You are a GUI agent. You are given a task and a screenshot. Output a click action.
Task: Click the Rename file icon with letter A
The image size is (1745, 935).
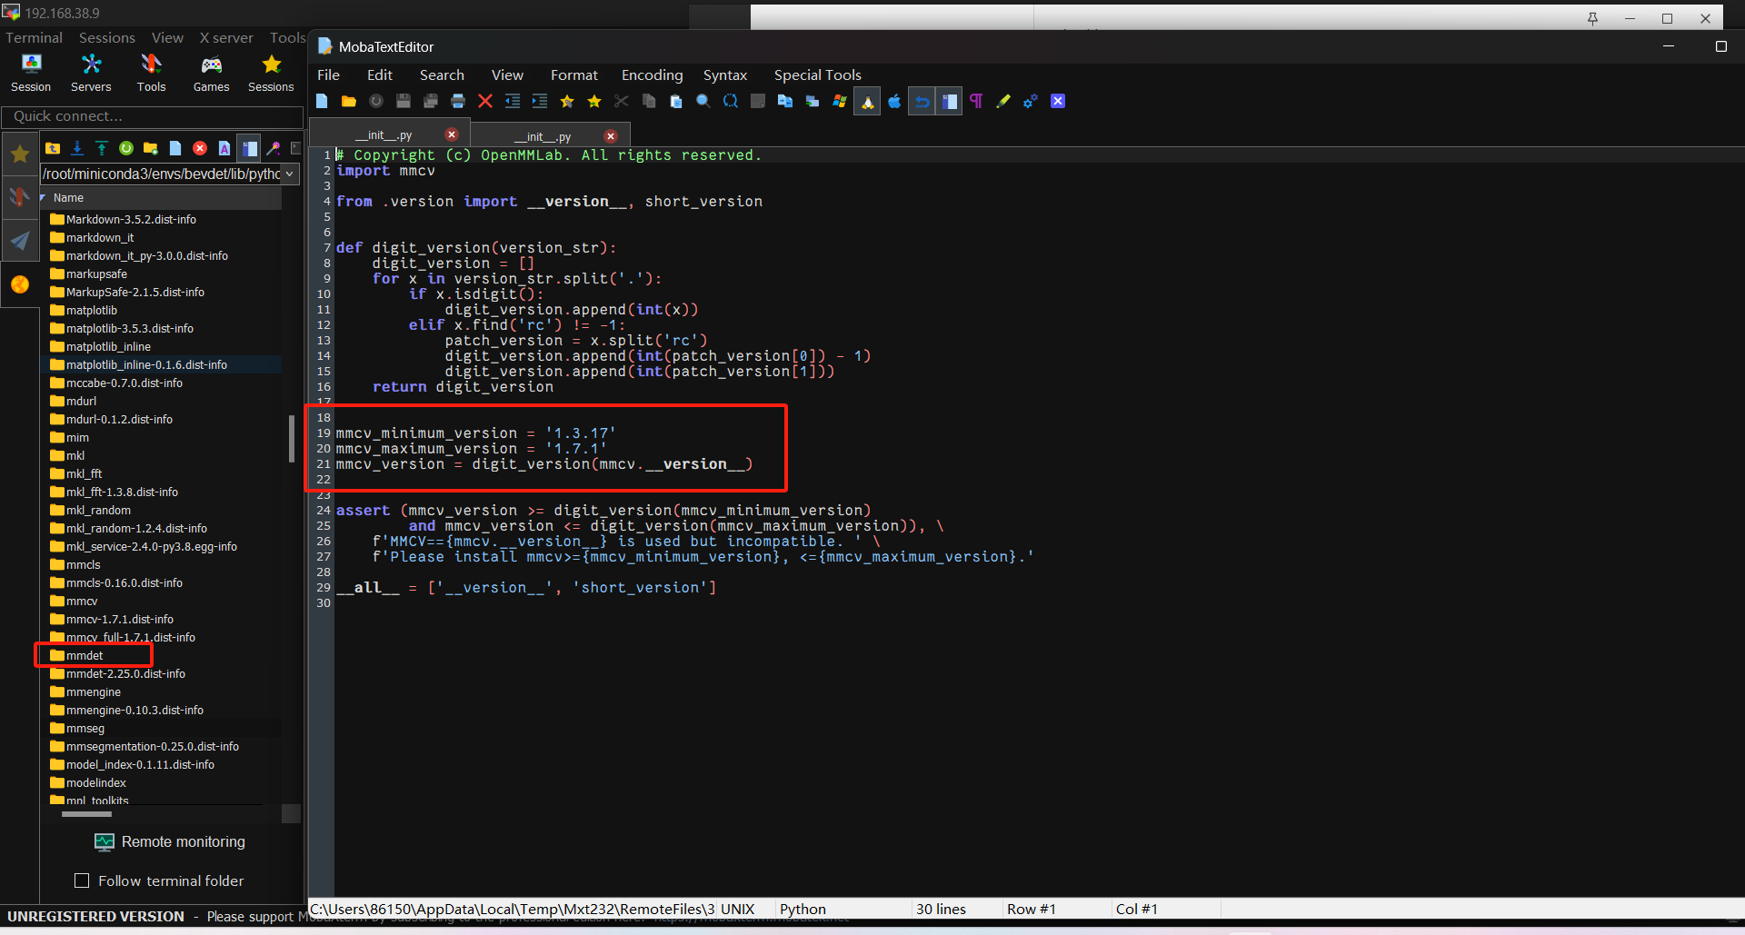point(224,148)
